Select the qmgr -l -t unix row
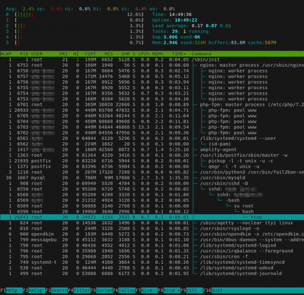Viewport: 304px width, 295px height. (x=152, y=166)
